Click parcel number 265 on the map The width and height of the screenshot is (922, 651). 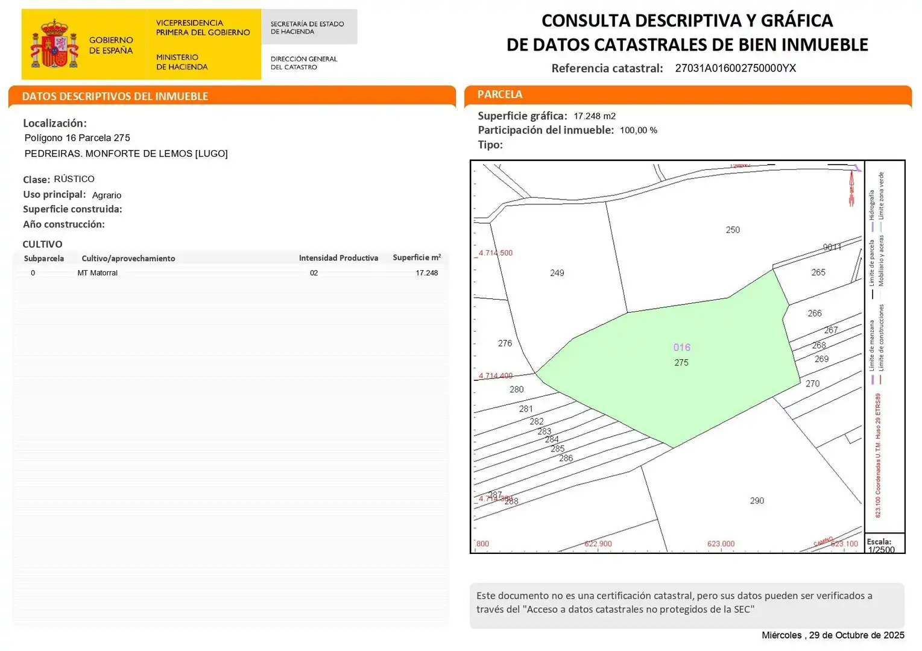[x=818, y=272]
